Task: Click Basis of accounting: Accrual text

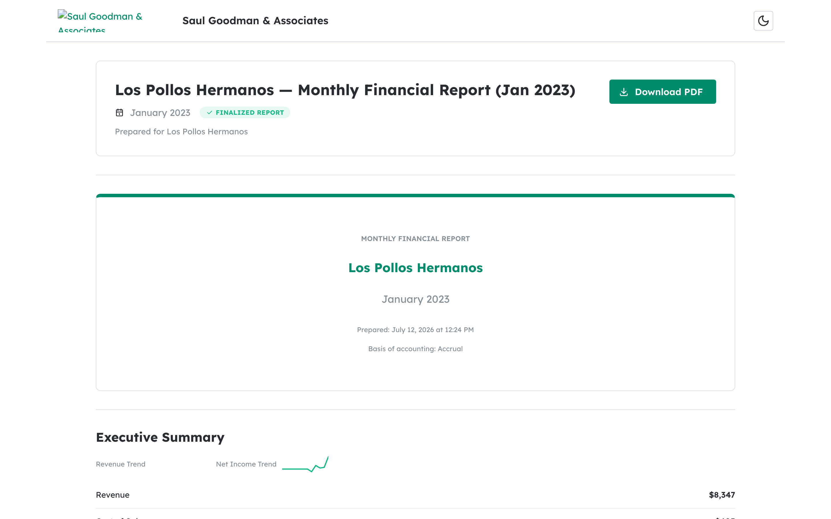Action: point(415,349)
